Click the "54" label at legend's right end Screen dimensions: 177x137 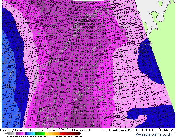point(80,136)
